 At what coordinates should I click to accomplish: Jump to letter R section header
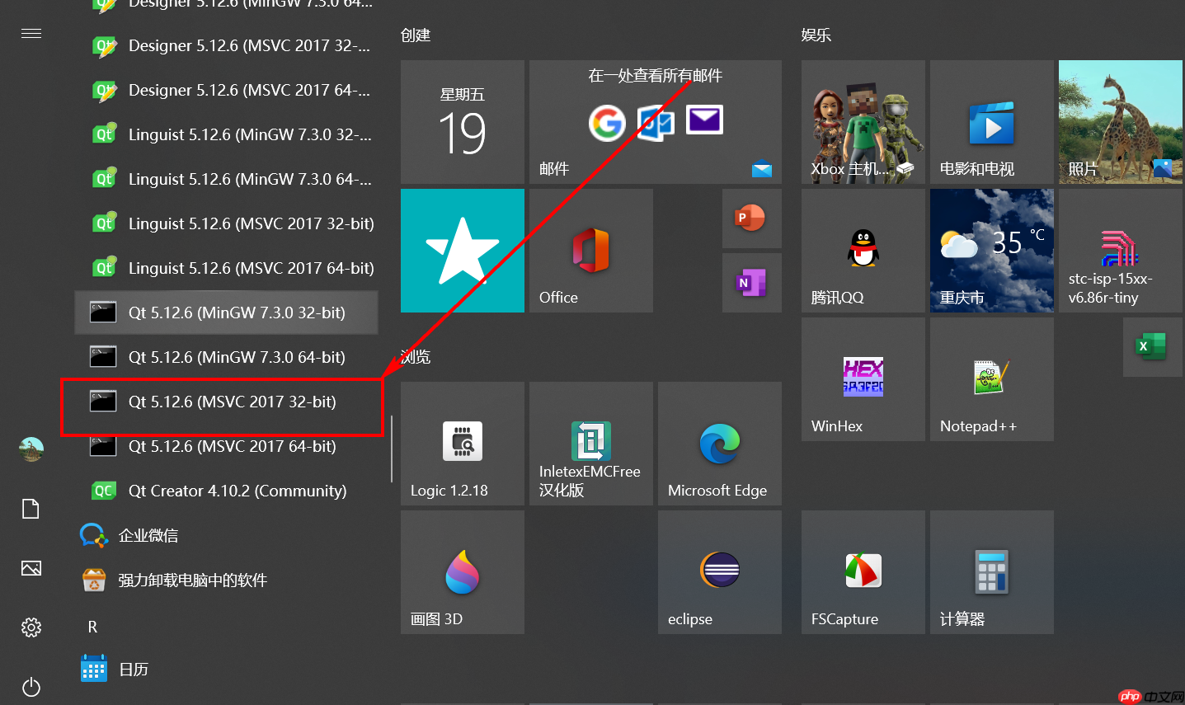92,627
